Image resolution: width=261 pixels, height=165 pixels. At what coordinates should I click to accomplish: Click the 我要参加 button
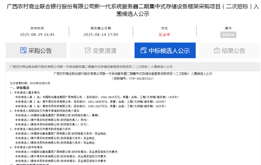[228, 35]
